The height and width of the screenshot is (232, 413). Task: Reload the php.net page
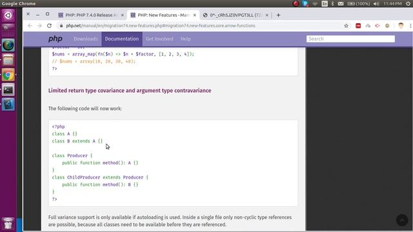[49, 26]
